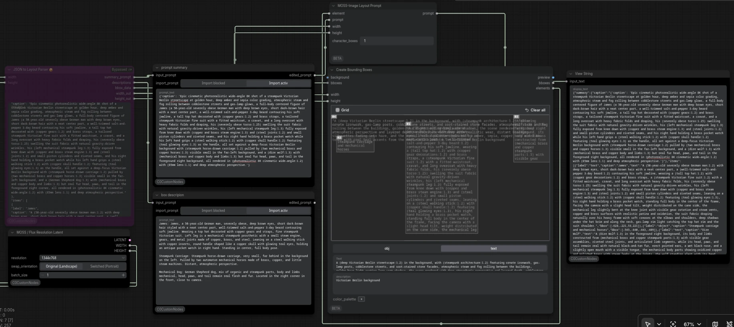Select Import activ in the box descripion node
Screen dimensions: 734x327
pyautogui.click(x=278, y=211)
